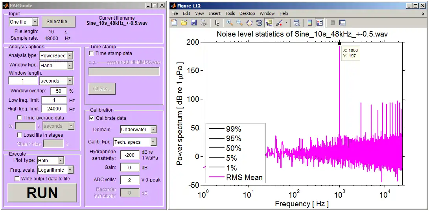Open a file with the folder toolbar icon

pos(184,23)
